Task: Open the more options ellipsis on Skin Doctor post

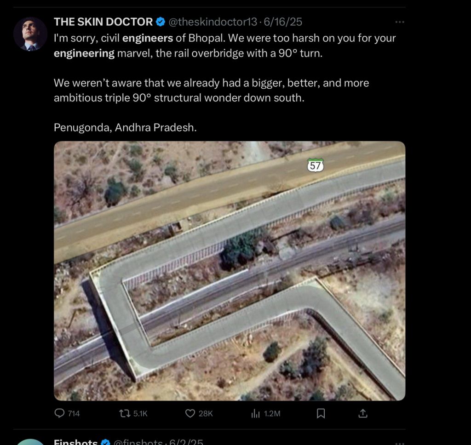Action: coord(400,22)
